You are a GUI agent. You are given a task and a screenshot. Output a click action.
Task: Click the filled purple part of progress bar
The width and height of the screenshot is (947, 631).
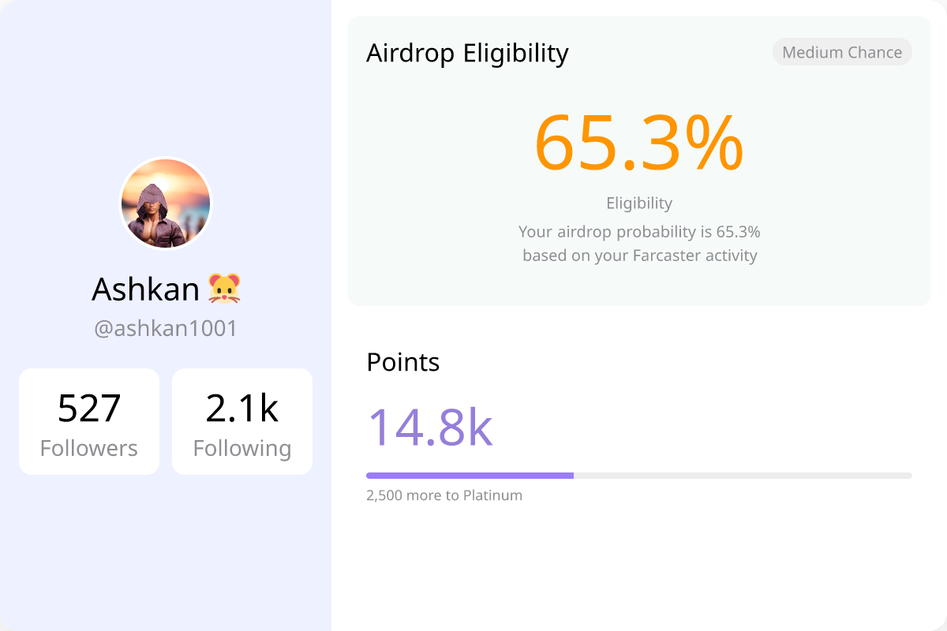pyautogui.click(x=470, y=476)
